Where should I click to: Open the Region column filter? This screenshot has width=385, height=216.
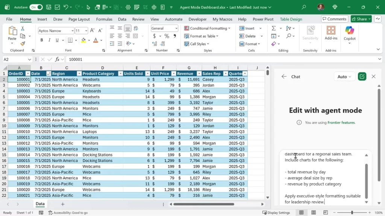pyautogui.click(x=79, y=73)
